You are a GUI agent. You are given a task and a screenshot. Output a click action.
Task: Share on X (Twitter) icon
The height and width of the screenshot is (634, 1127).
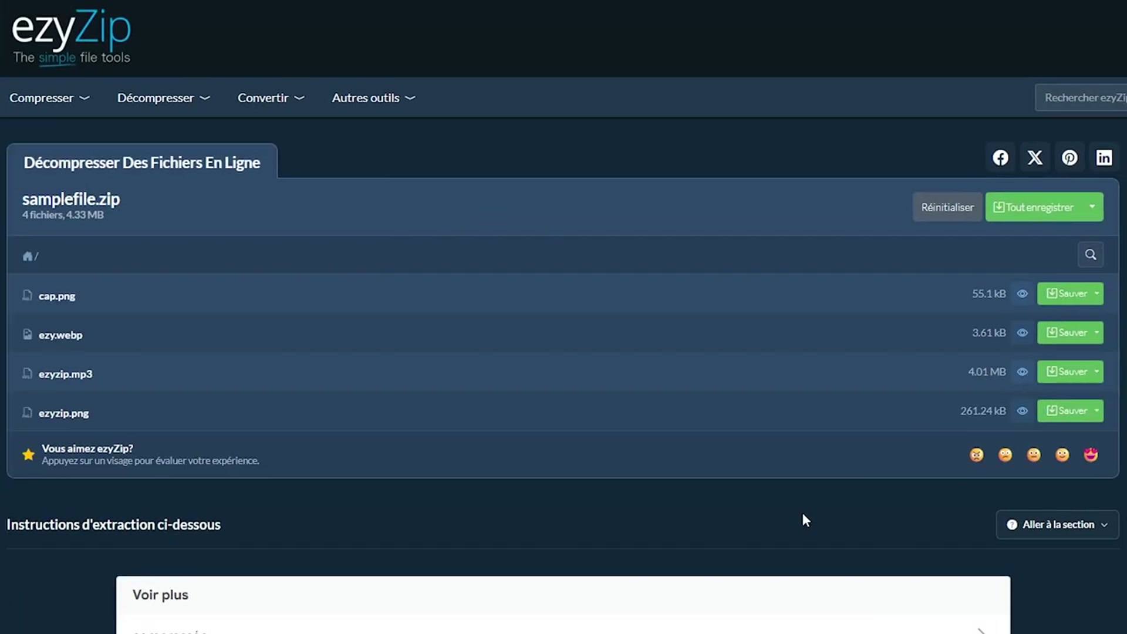[x=1035, y=158]
